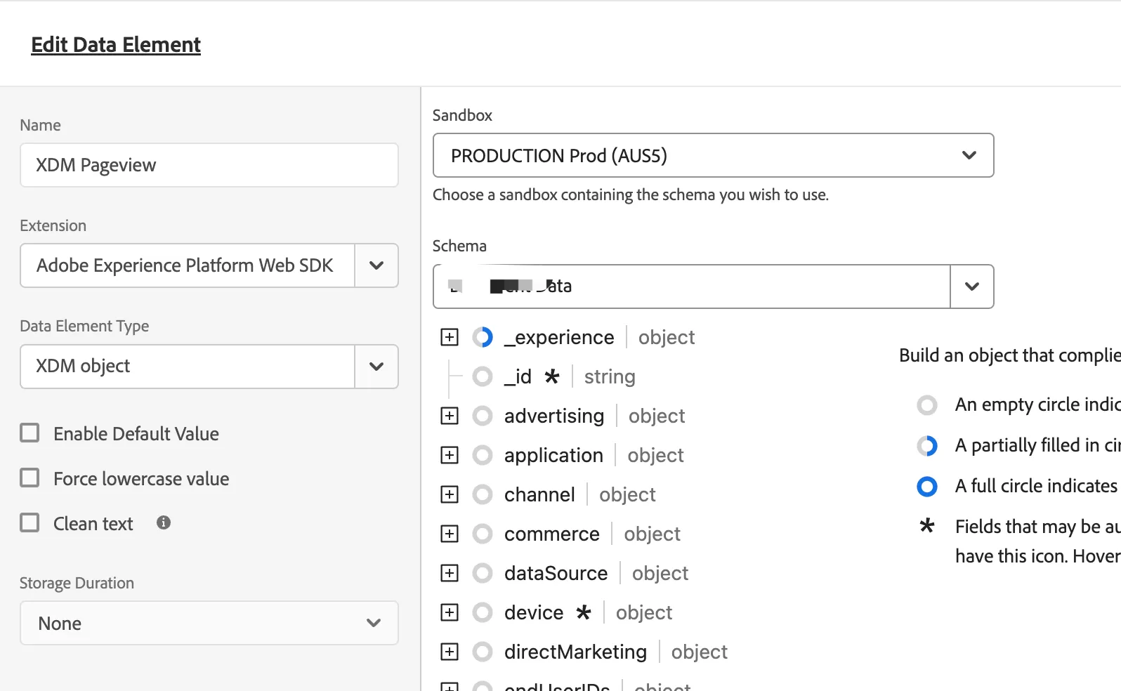Click 'Choose a sandbox containing the schema' hint
Viewport: 1121px width, 691px height.
pos(631,195)
